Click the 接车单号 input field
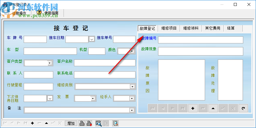The image size is (256, 128). coord(124,39)
